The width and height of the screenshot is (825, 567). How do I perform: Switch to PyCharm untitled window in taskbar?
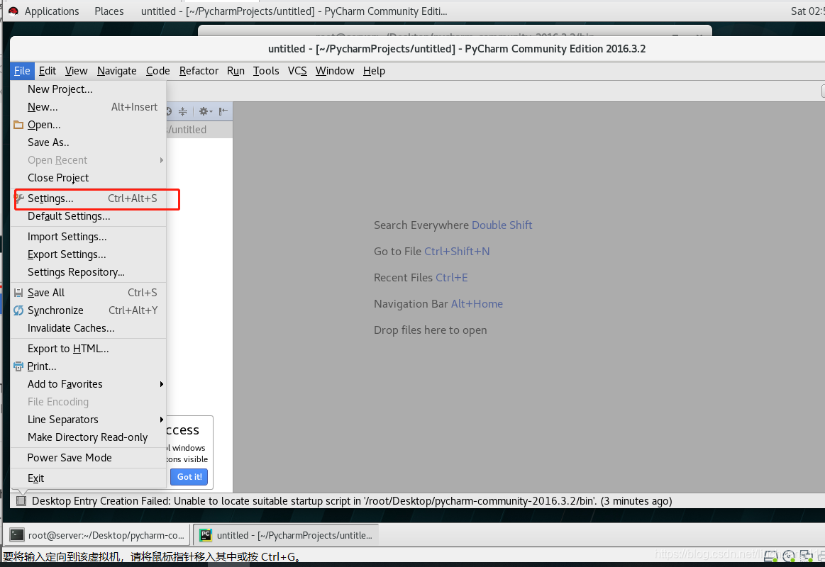pos(286,535)
